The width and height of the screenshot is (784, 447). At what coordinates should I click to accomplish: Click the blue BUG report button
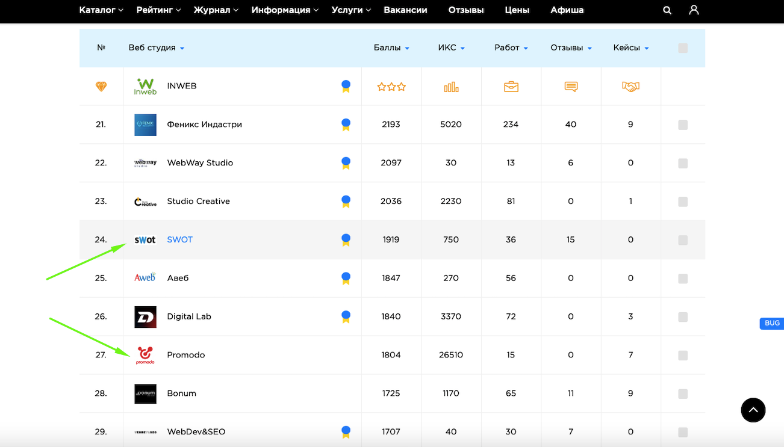[x=772, y=324]
